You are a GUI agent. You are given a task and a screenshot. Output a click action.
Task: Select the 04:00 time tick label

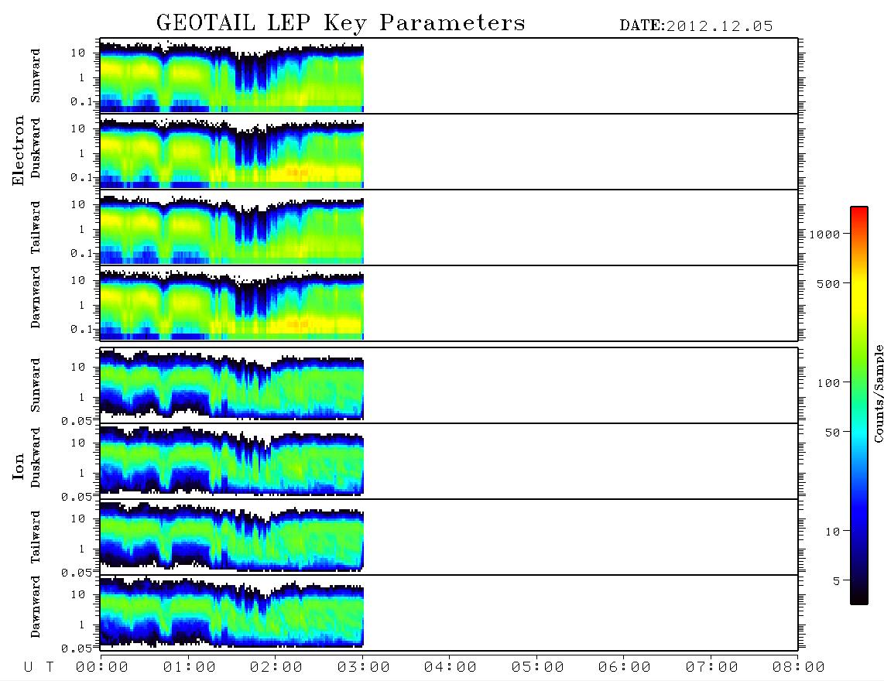(x=451, y=668)
